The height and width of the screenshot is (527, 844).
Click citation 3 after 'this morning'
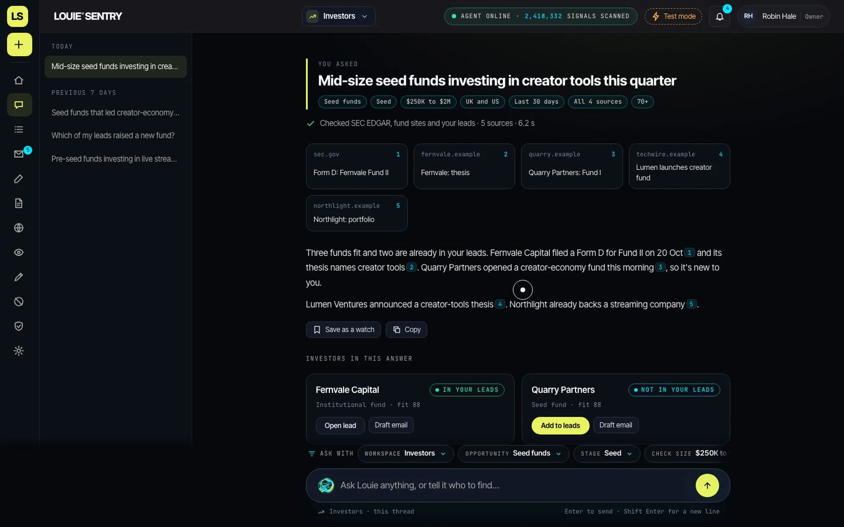tap(660, 267)
